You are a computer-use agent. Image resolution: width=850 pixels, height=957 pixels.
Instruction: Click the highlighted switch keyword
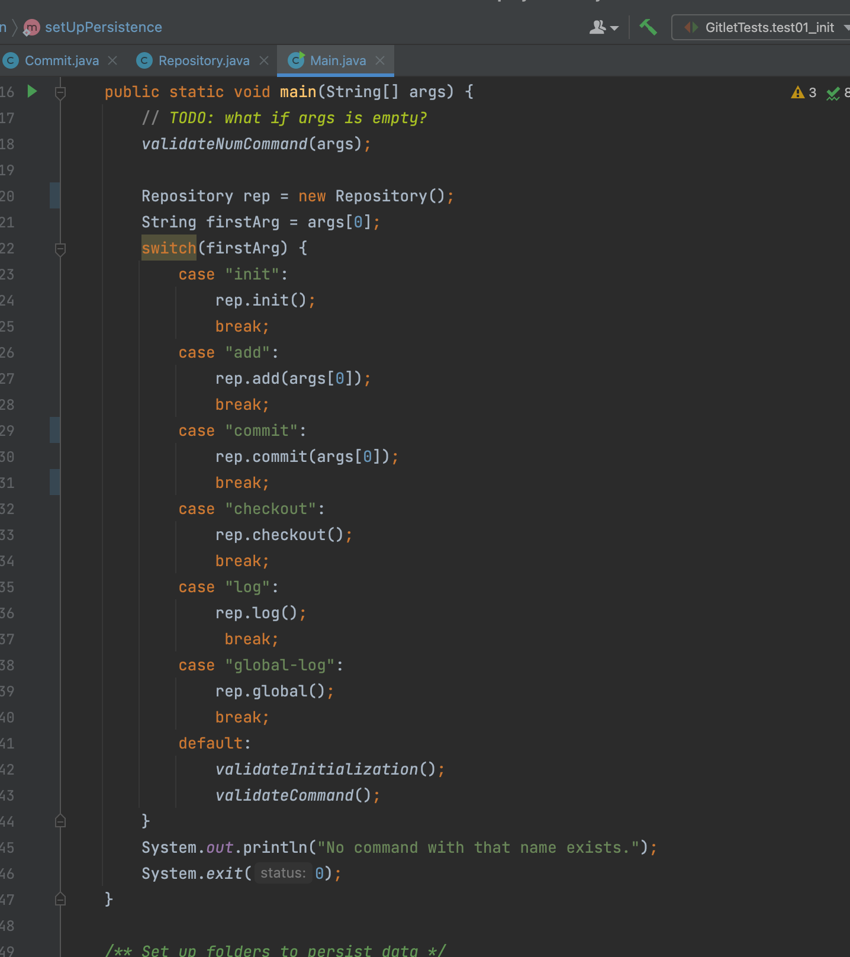tap(169, 248)
